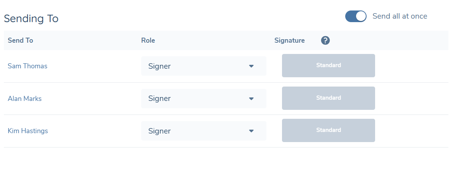Click the caret arrow in Sam Thomas's row

pos(251,66)
